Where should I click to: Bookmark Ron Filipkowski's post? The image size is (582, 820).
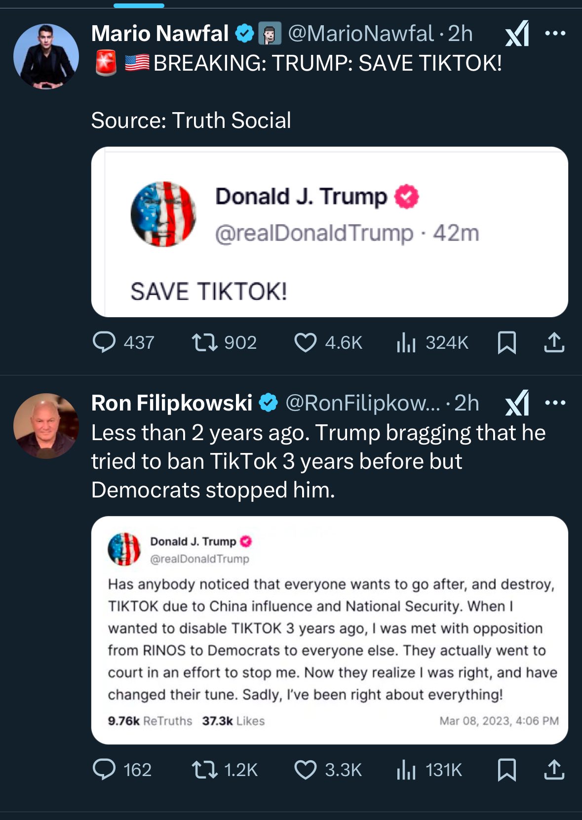pos(506,770)
